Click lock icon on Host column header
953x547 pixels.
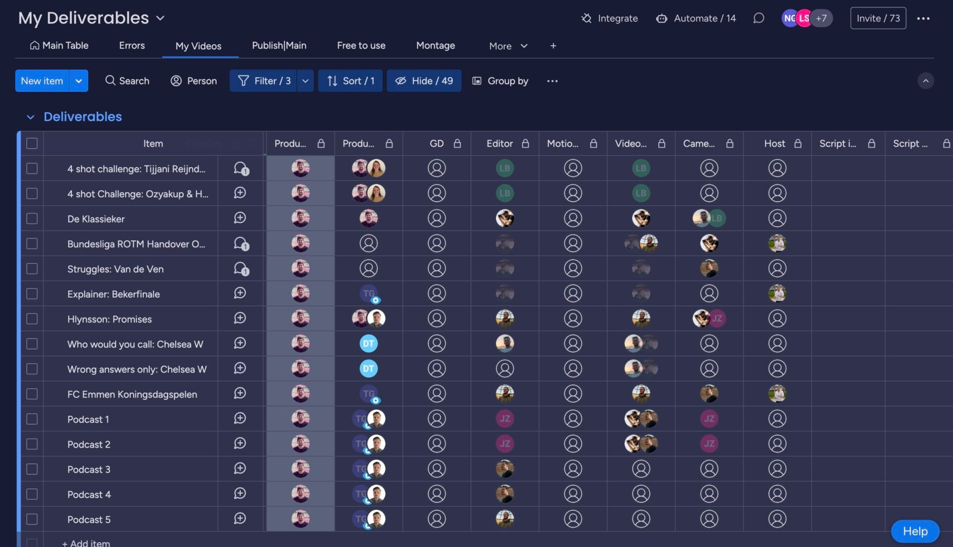[798, 144]
